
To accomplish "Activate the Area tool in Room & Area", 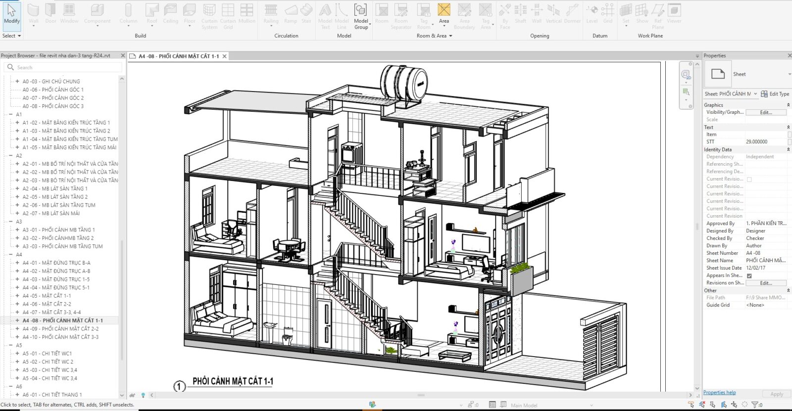I will 444,13.
